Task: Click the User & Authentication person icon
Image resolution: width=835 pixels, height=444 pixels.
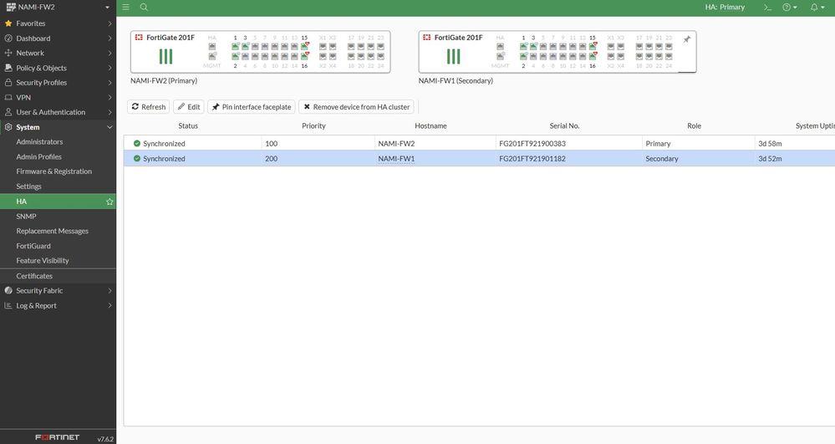Action: (8, 112)
